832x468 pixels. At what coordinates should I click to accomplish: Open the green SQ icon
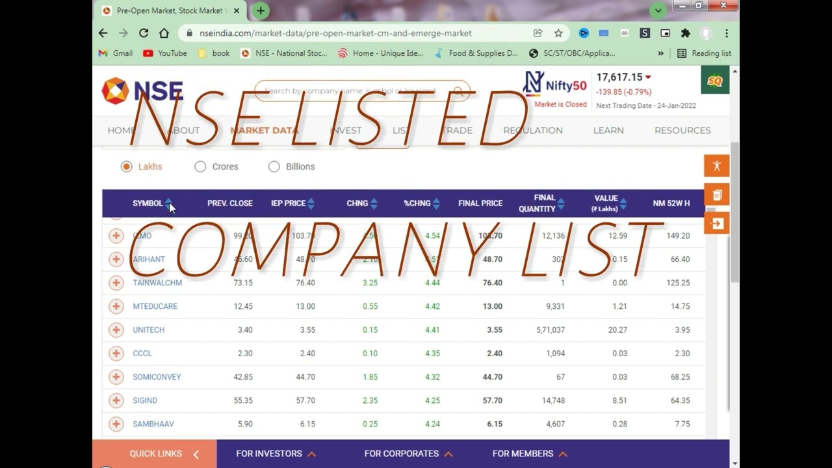point(715,81)
